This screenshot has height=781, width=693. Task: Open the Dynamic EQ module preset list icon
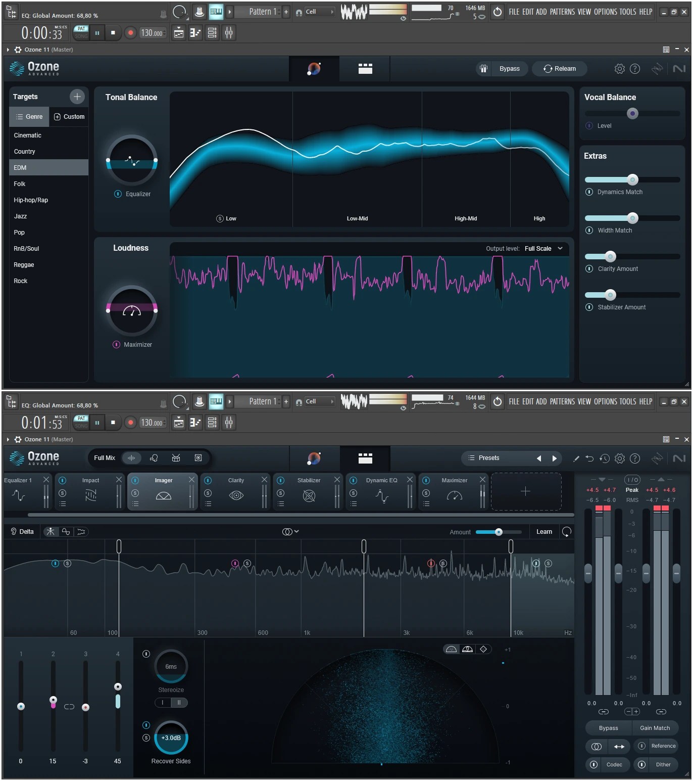[x=354, y=504]
